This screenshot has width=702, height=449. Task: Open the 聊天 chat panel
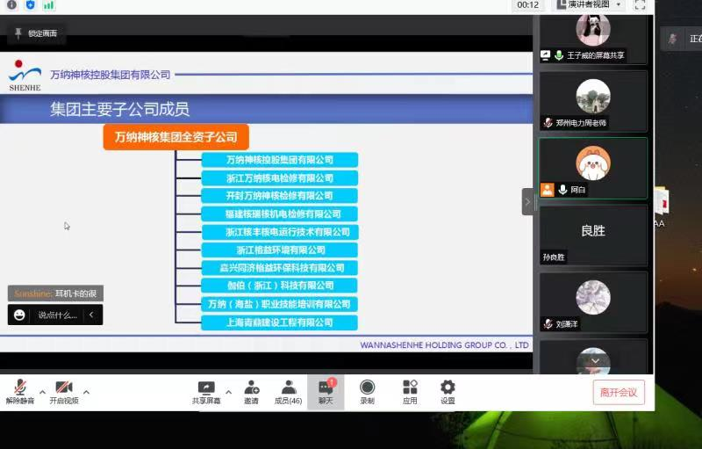[326, 392]
